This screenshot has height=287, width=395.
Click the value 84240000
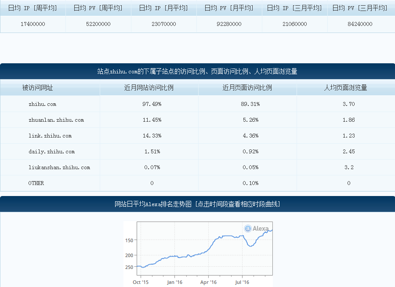[360, 24]
